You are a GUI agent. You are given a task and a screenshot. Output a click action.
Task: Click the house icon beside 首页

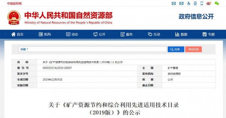click(13, 34)
